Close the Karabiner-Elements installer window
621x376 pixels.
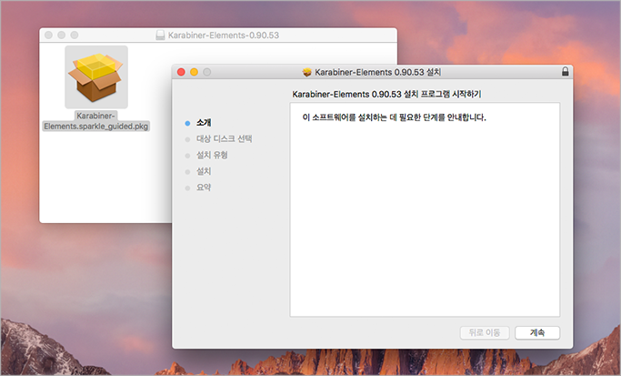click(181, 72)
